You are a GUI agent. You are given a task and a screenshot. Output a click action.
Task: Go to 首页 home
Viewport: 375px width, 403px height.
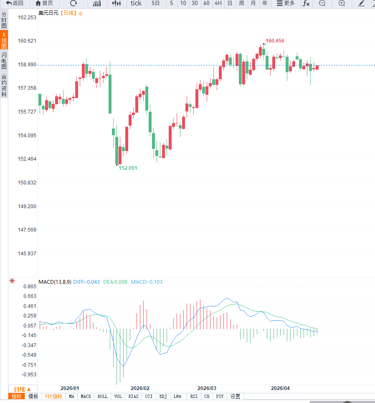click(44, 3)
